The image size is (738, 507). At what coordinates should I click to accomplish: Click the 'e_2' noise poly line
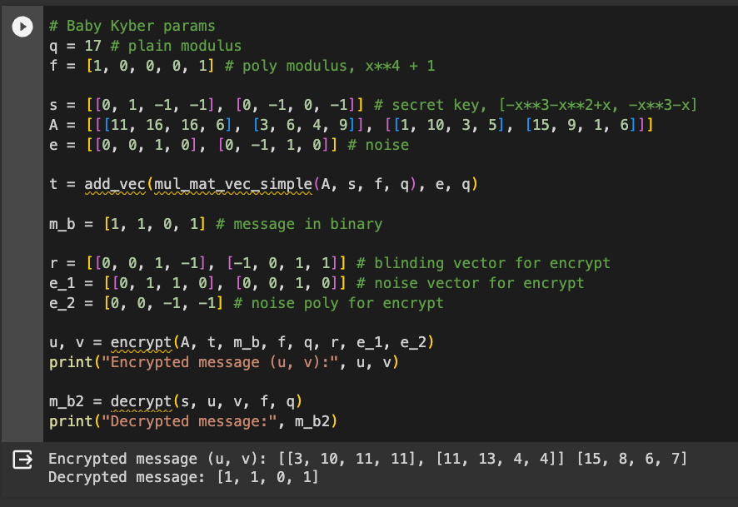(246, 303)
